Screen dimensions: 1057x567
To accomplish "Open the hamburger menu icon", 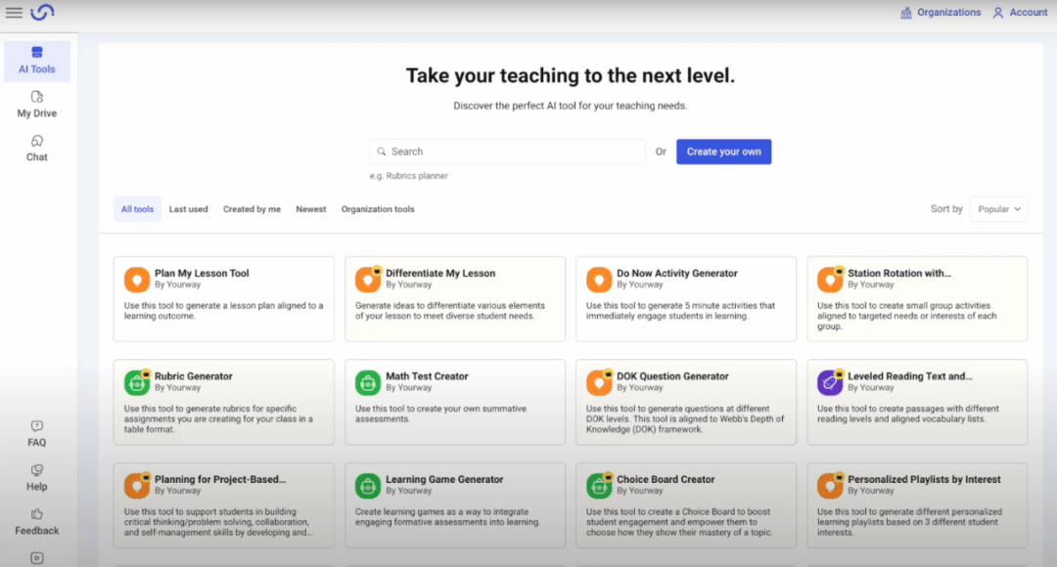I will pyautogui.click(x=14, y=13).
